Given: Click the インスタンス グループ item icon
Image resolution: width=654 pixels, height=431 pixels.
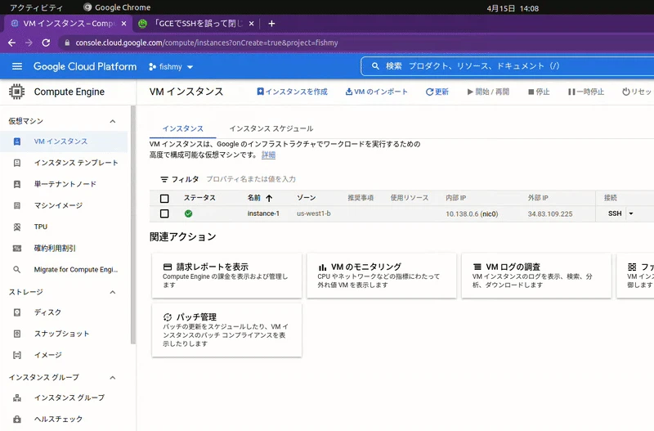Looking at the screenshot, I should click(x=17, y=397).
